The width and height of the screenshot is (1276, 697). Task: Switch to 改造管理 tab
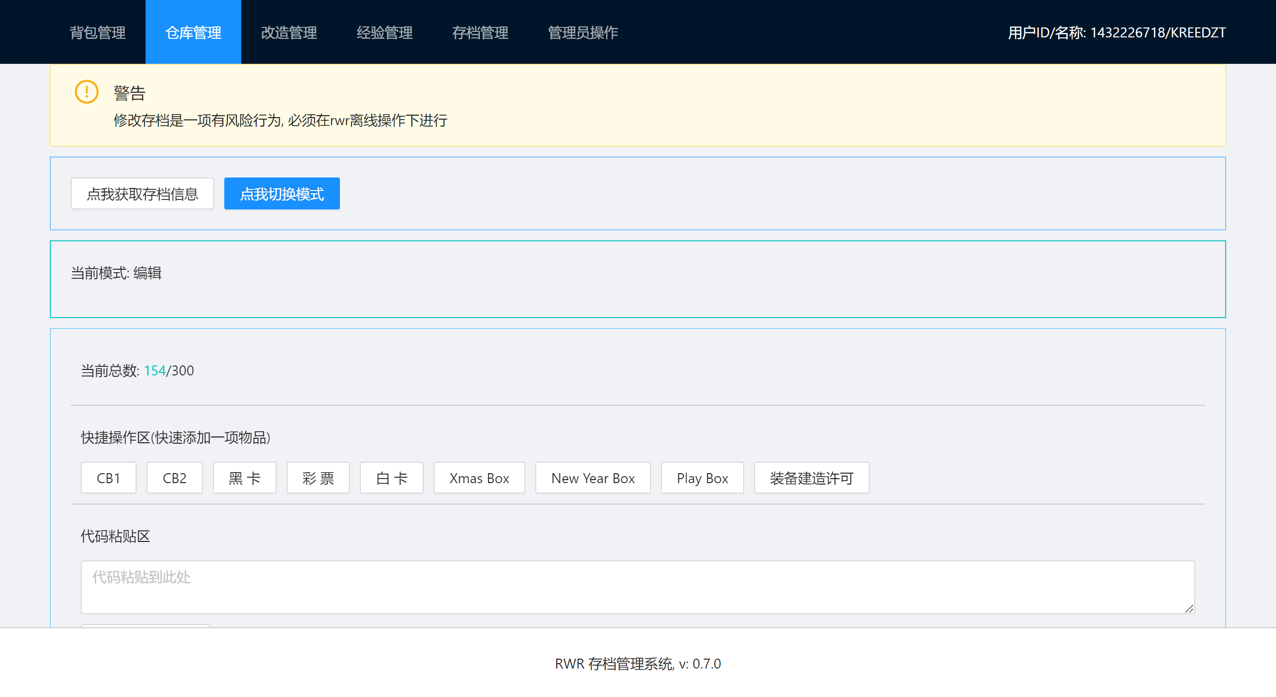pyautogui.click(x=288, y=32)
